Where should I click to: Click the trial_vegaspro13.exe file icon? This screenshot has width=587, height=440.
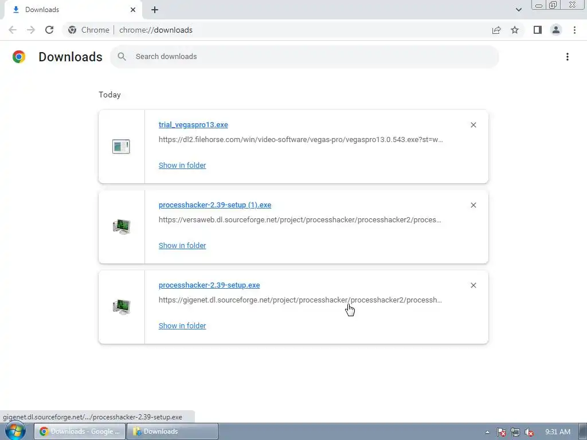[121, 146]
